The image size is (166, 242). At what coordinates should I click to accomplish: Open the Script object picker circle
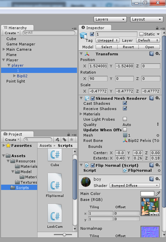[x=159, y=170]
